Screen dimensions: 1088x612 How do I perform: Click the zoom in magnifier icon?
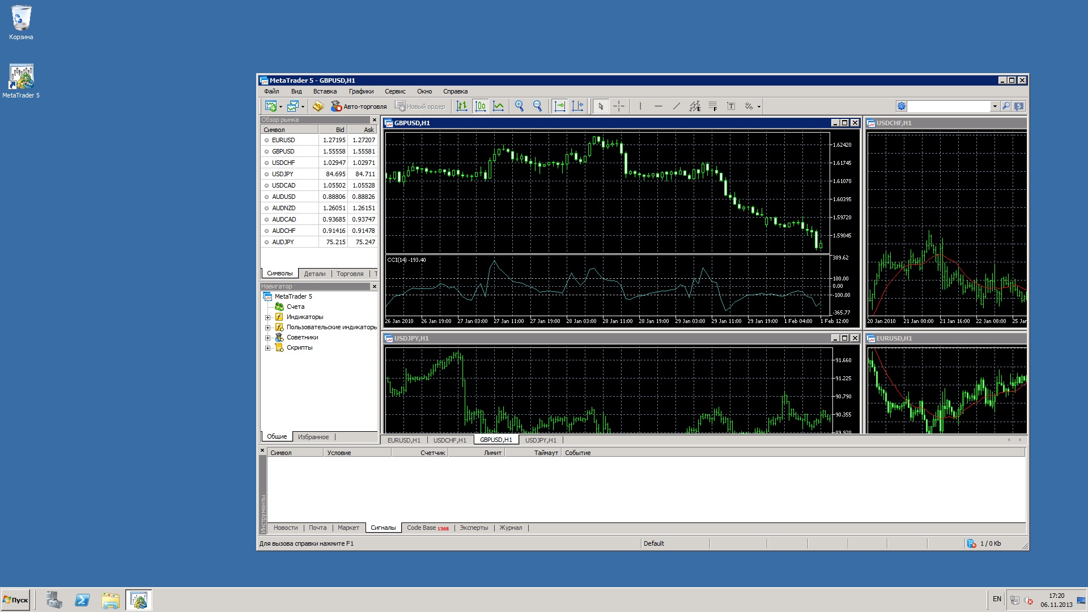pyautogui.click(x=519, y=106)
